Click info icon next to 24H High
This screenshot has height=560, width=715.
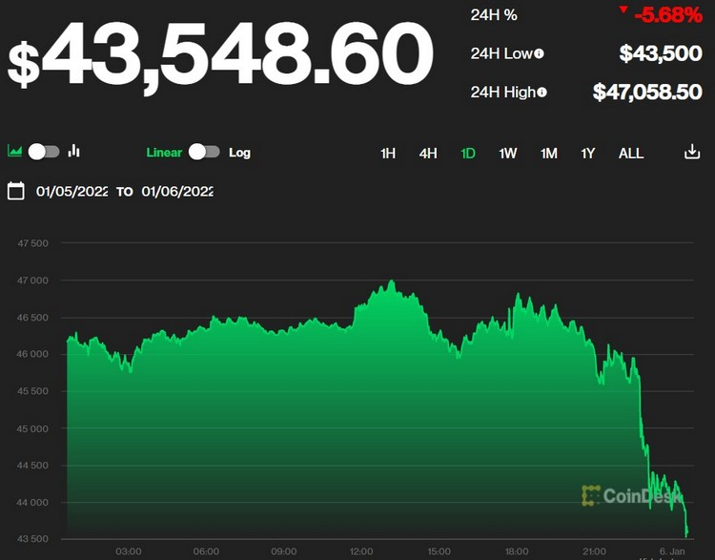coord(542,93)
